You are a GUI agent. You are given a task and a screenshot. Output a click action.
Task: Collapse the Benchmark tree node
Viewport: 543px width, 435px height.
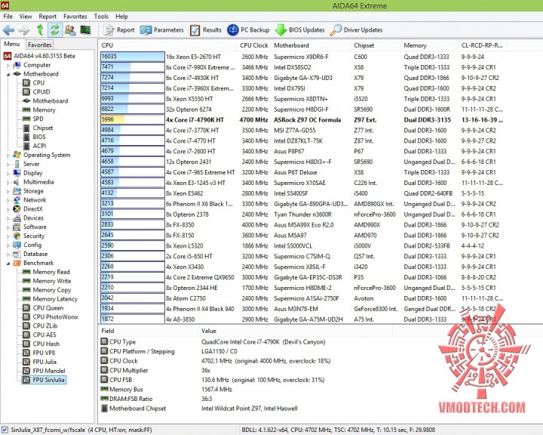coord(8,264)
